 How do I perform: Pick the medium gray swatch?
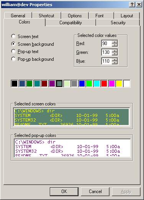point(74,83)
